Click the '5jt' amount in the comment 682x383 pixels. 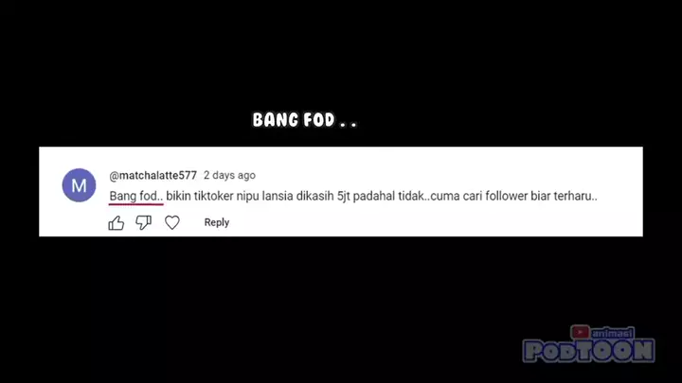pyautogui.click(x=343, y=197)
